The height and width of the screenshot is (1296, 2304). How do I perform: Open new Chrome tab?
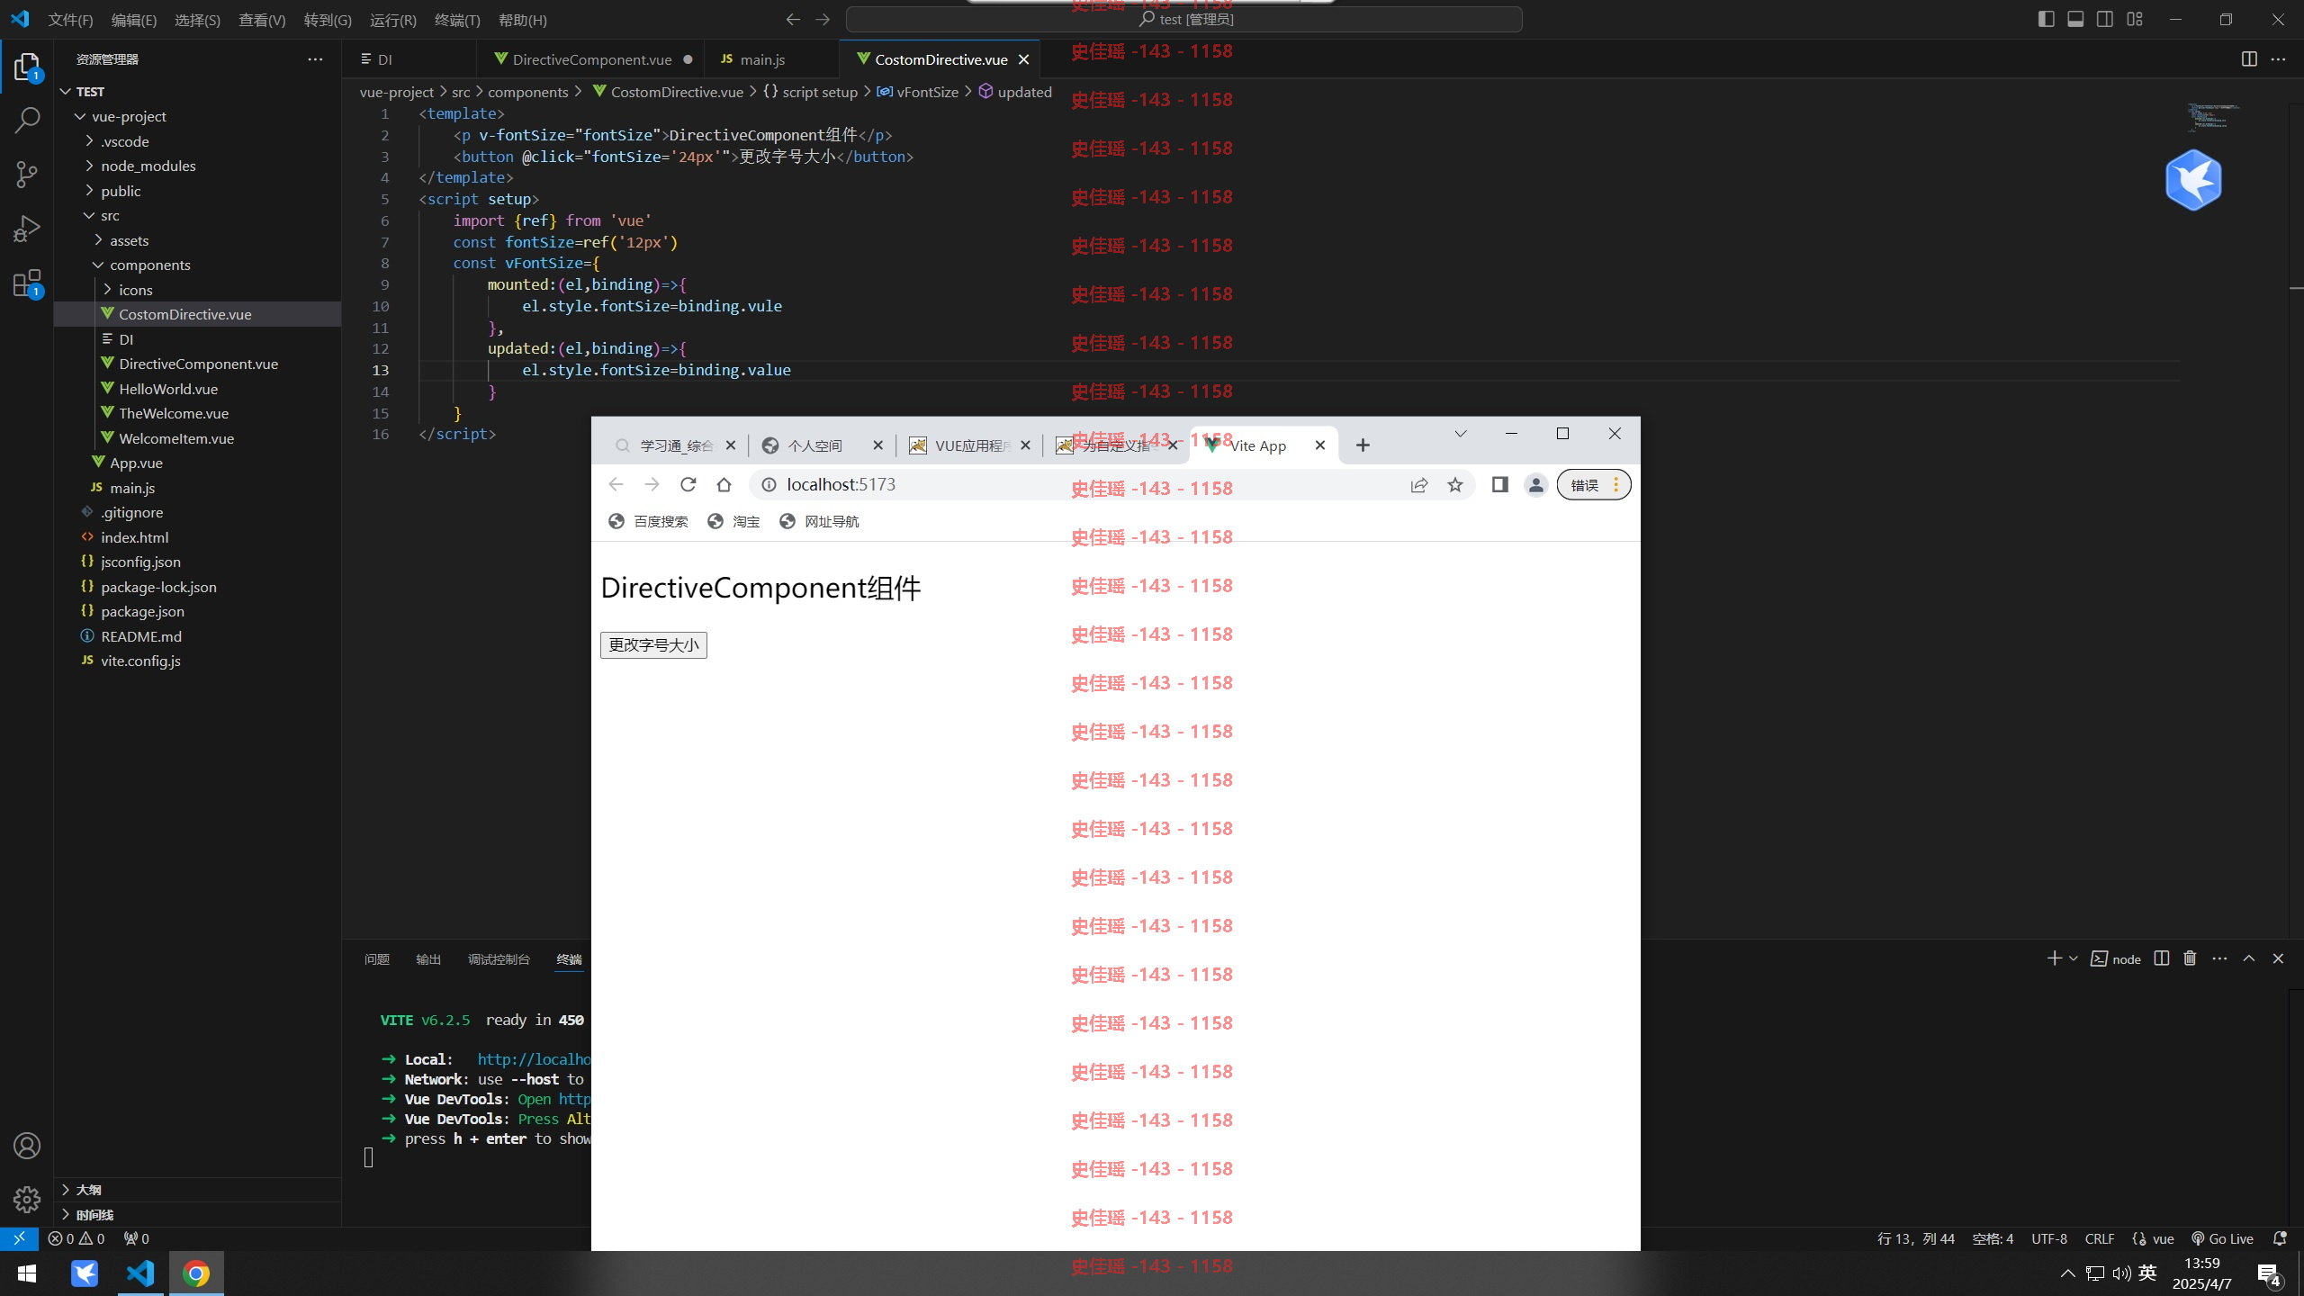click(1363, 445)
